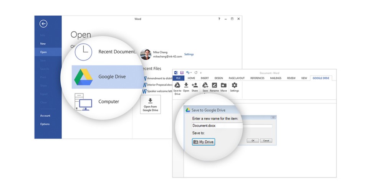Select Open in the backstage sidebar
384x189 pixels.
(x=48, y=52)
